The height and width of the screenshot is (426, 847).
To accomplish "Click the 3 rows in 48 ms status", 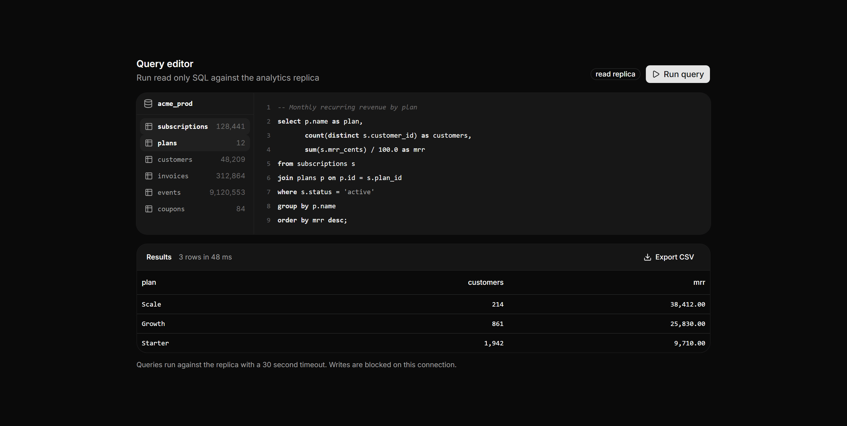I will [x=205, y=257].
